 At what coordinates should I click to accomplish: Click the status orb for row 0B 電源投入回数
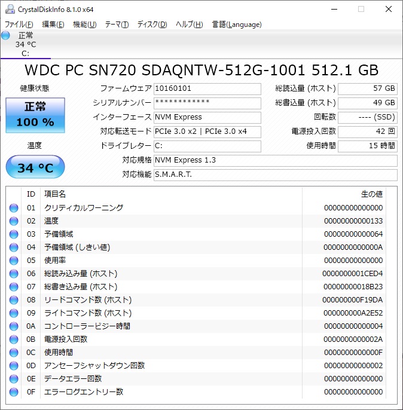point(14,339)
